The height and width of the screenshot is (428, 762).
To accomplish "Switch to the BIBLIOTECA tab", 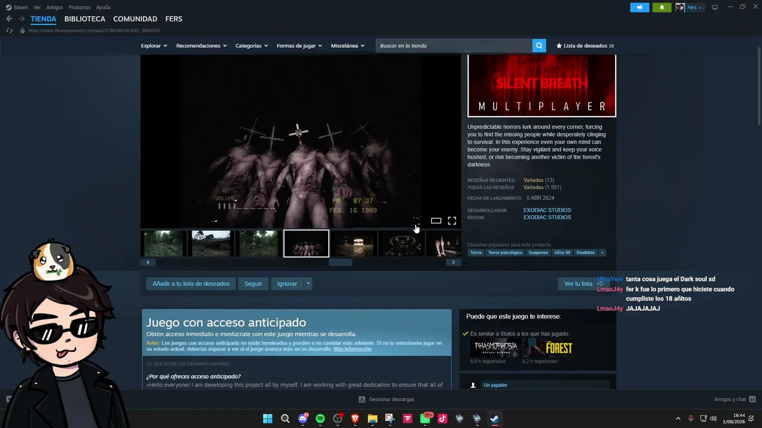I will (x=85, y=19).
